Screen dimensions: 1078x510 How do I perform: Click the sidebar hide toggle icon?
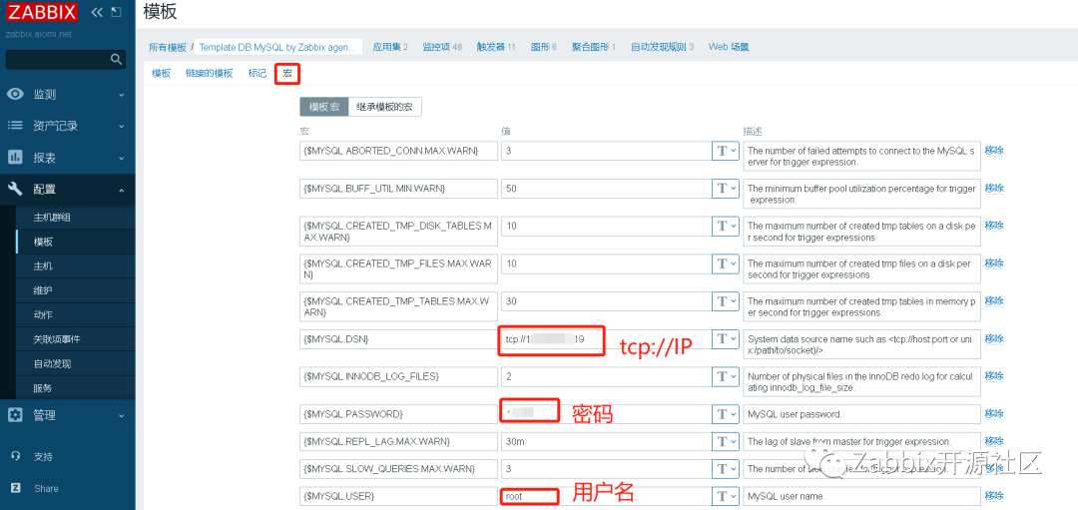pyautogui.click(x=116, y=12)
